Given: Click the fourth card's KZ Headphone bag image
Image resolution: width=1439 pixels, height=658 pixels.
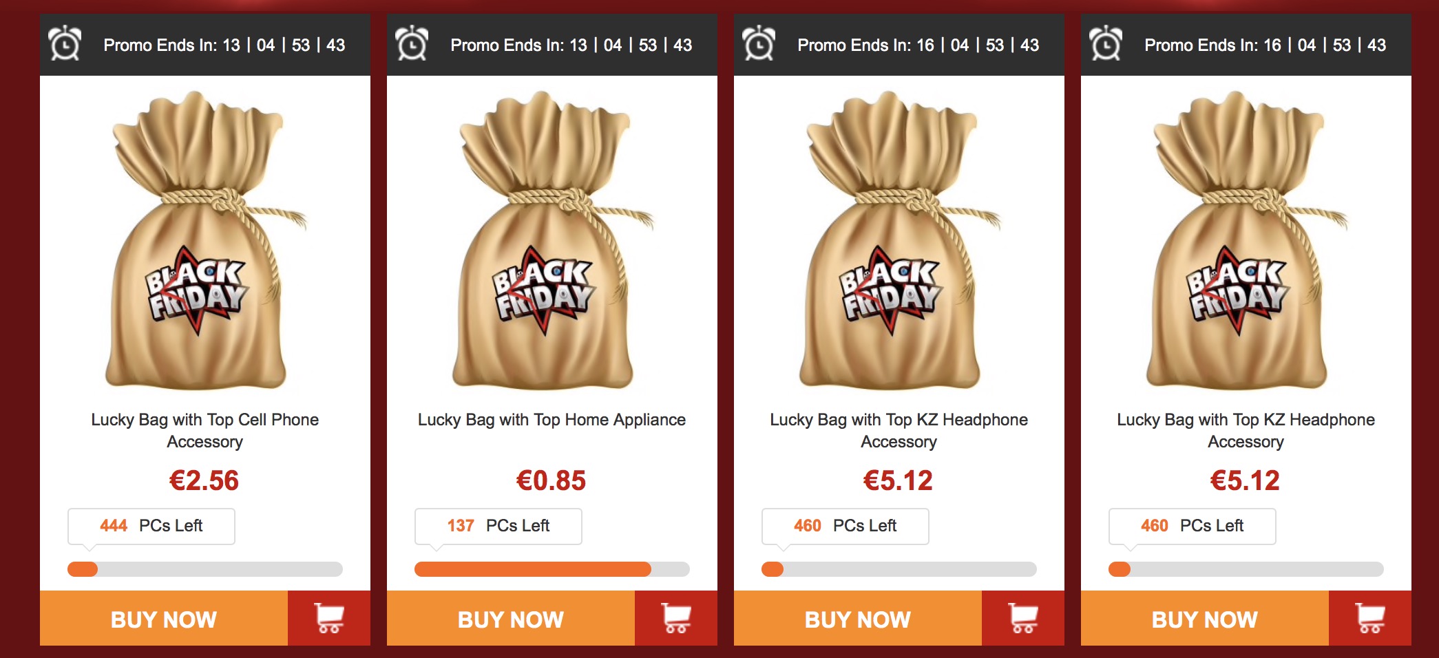Looking at the screenshot, I should [1246, 240].
